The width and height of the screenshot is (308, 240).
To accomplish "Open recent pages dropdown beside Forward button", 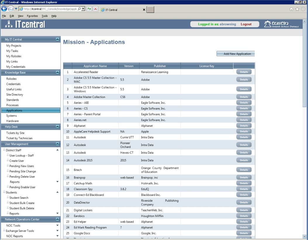I will (16, 9).
